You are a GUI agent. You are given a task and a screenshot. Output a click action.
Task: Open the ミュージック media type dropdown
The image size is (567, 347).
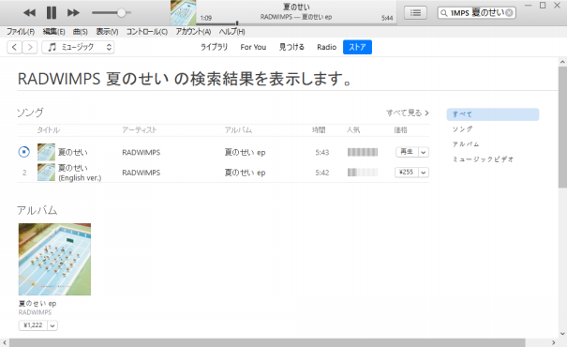coord(78,47)
